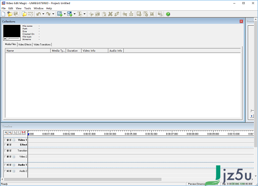Collapse the Video 1 track expander
This screenshot has width=258, height=186.
tap(14, 140)
